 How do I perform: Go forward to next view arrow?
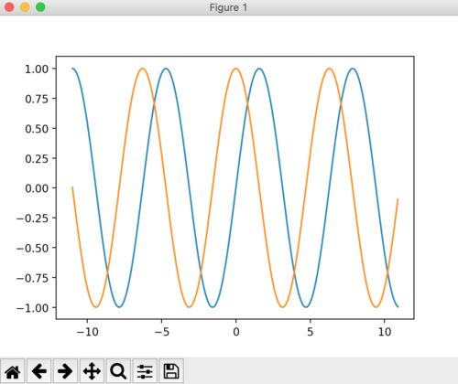pos(65,371)
